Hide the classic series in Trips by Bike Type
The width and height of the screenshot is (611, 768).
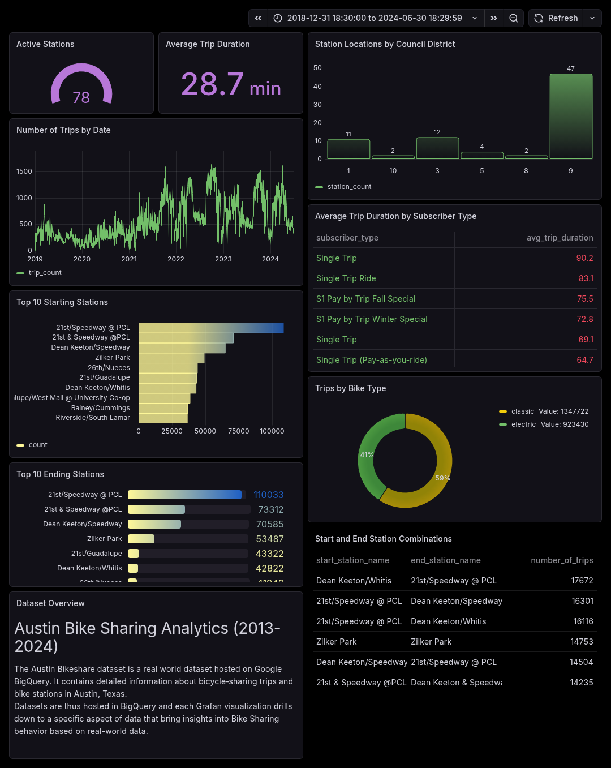tap(522, 411)
